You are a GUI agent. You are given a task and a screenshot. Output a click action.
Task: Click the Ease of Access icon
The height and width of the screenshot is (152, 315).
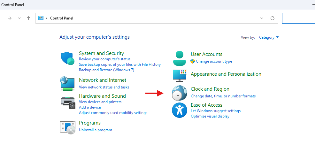179,110
